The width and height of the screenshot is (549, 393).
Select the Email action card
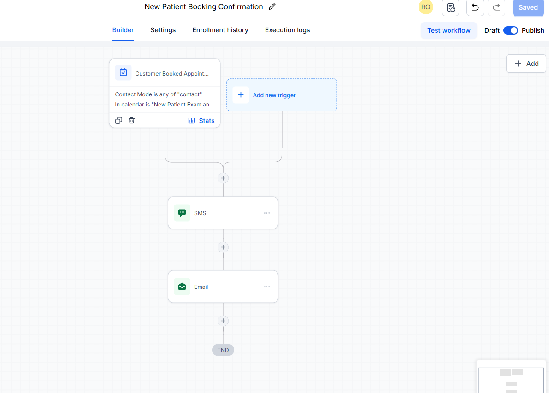[x=223, y=287]
